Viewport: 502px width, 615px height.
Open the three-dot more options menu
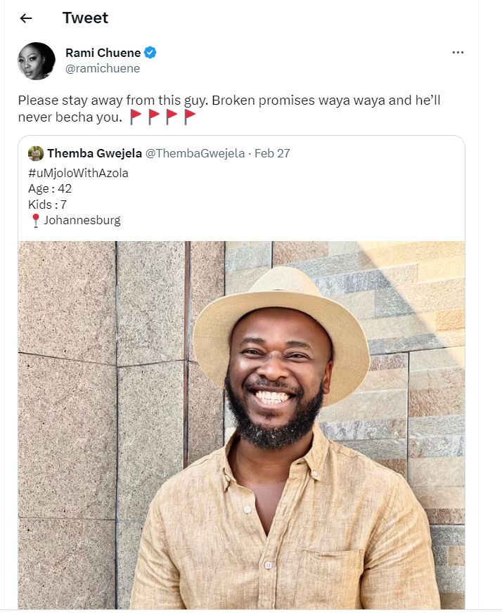(458, 52)
